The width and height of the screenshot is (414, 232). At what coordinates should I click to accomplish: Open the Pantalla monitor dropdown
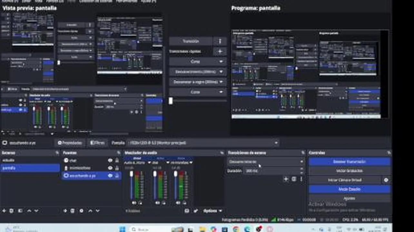[x=203, y=143]
